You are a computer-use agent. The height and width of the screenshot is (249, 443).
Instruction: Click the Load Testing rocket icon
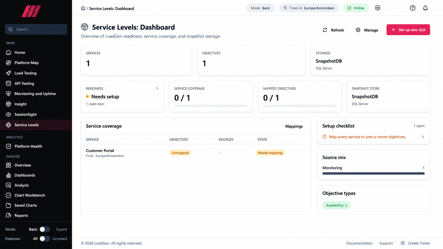8,73
